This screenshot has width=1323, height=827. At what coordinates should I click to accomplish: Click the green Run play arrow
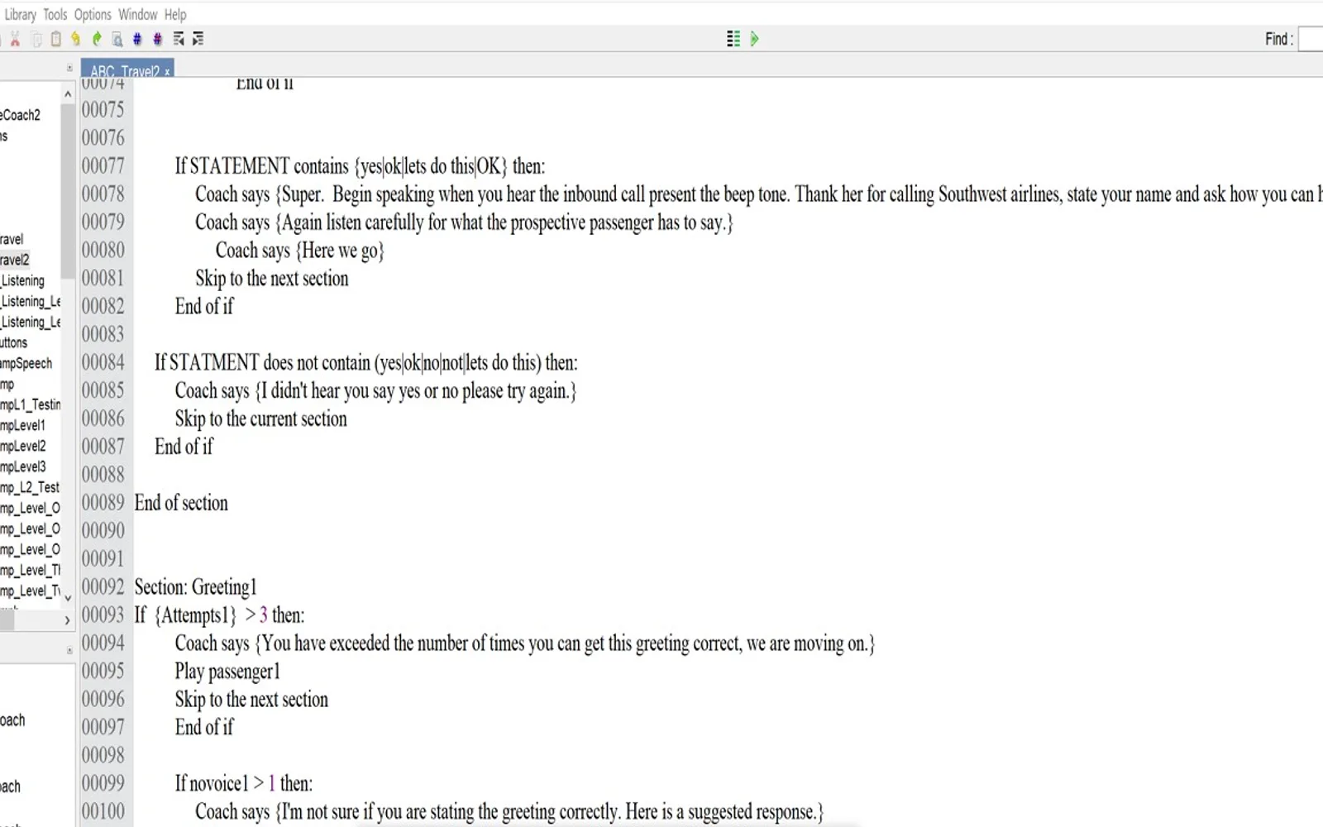[754, 39]
